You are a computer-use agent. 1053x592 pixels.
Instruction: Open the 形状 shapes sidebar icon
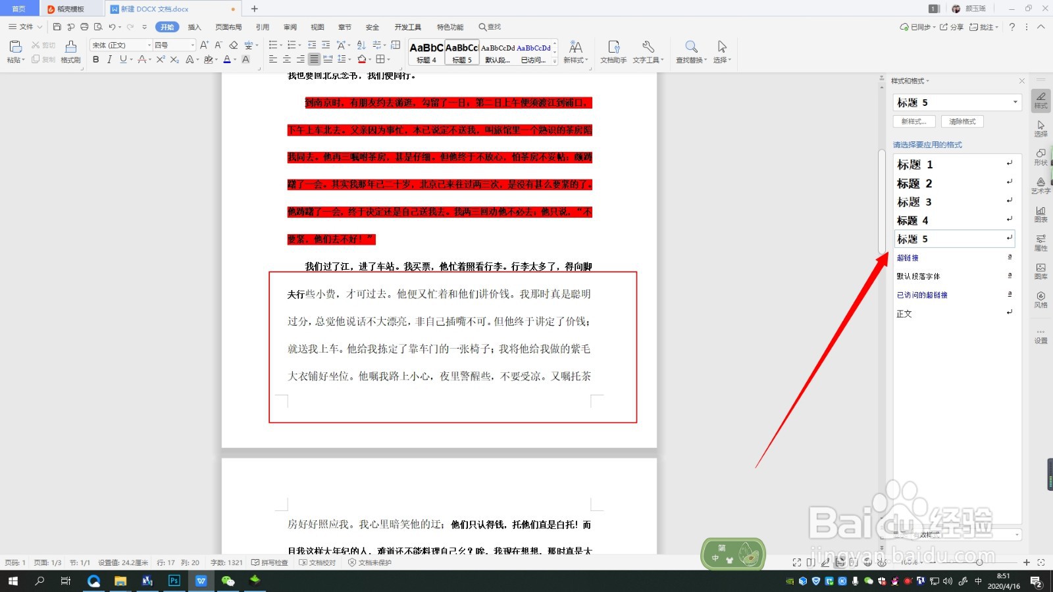1040,157
